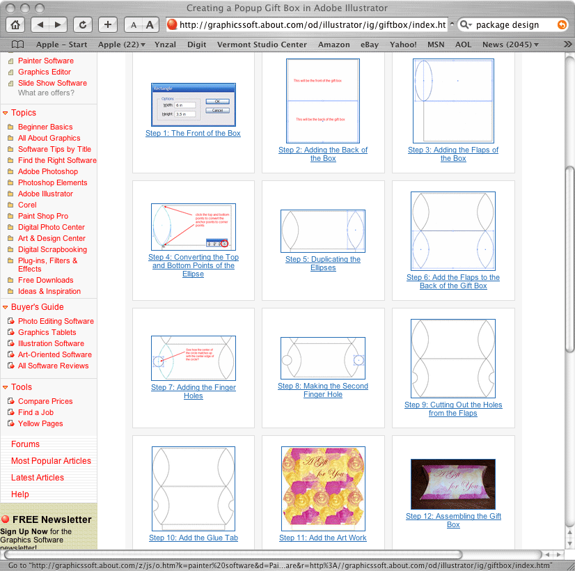Viewport: 575px width, 571px height.
Task: Open the Most Popular Articles link
Action: (x=51, y=461)
